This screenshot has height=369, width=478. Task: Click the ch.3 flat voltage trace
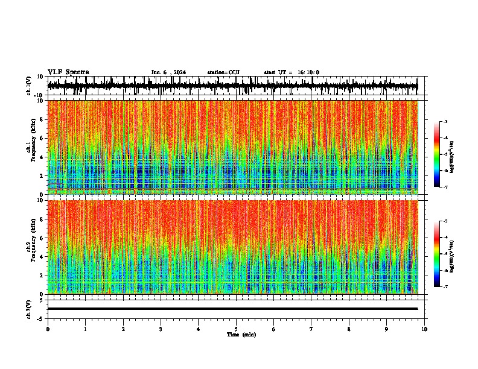tap(233, 309)
